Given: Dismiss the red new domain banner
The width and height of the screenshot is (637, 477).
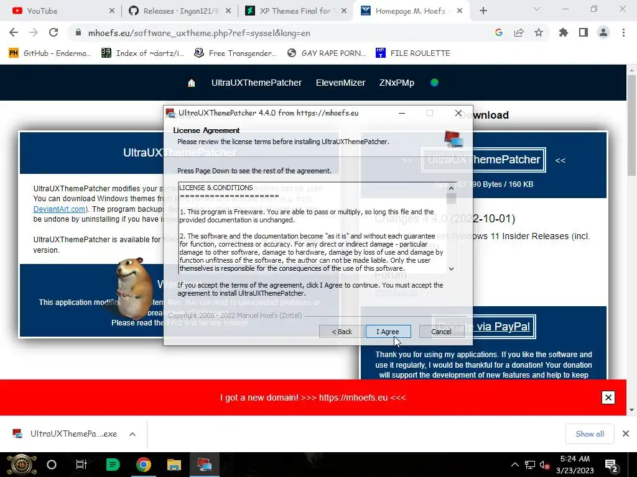Looking at the screenshot, I should pyautogui.click(x=608, y=397).
